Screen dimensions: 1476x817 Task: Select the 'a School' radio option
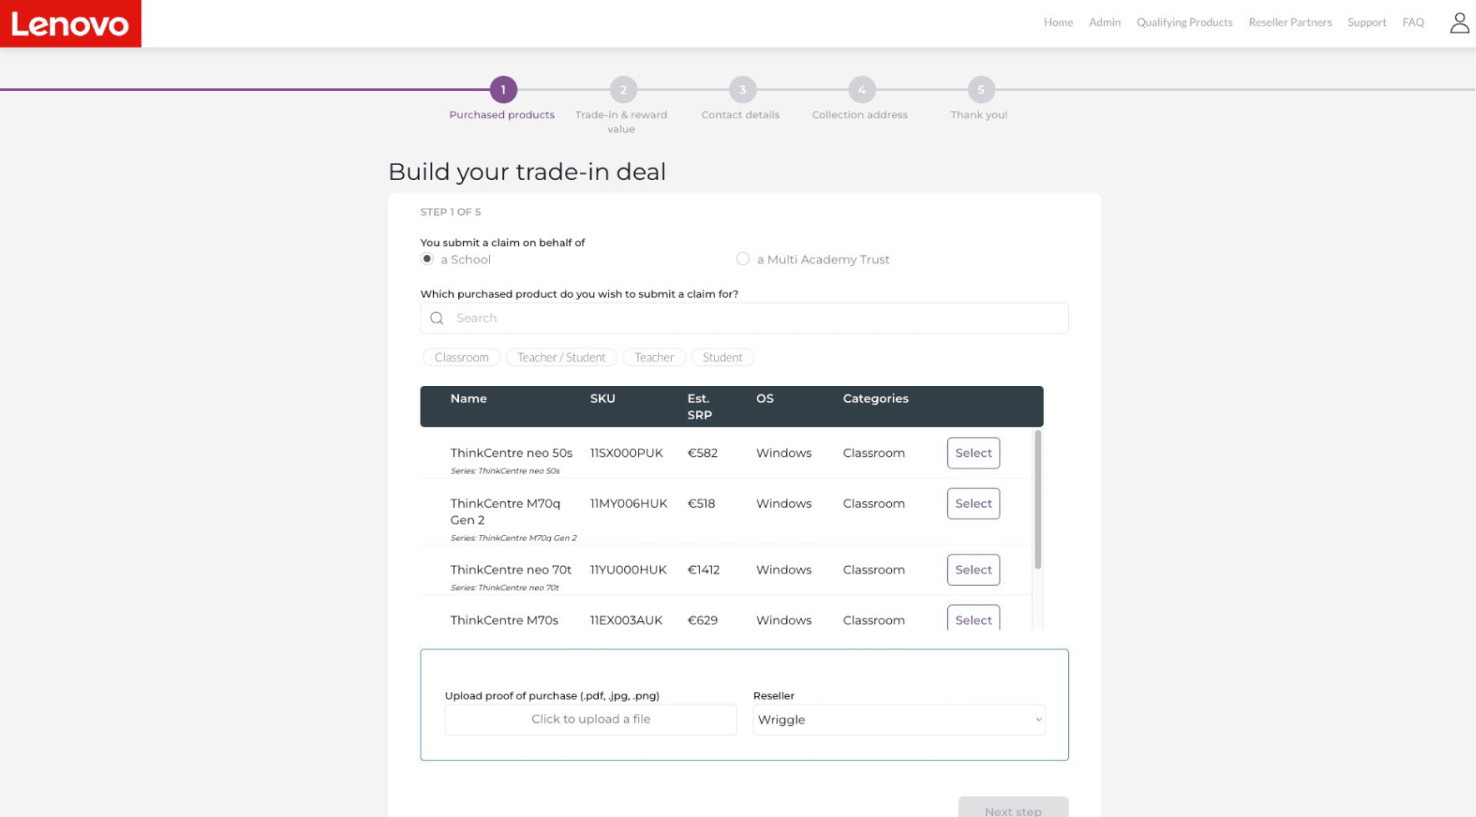pos(427,259)
